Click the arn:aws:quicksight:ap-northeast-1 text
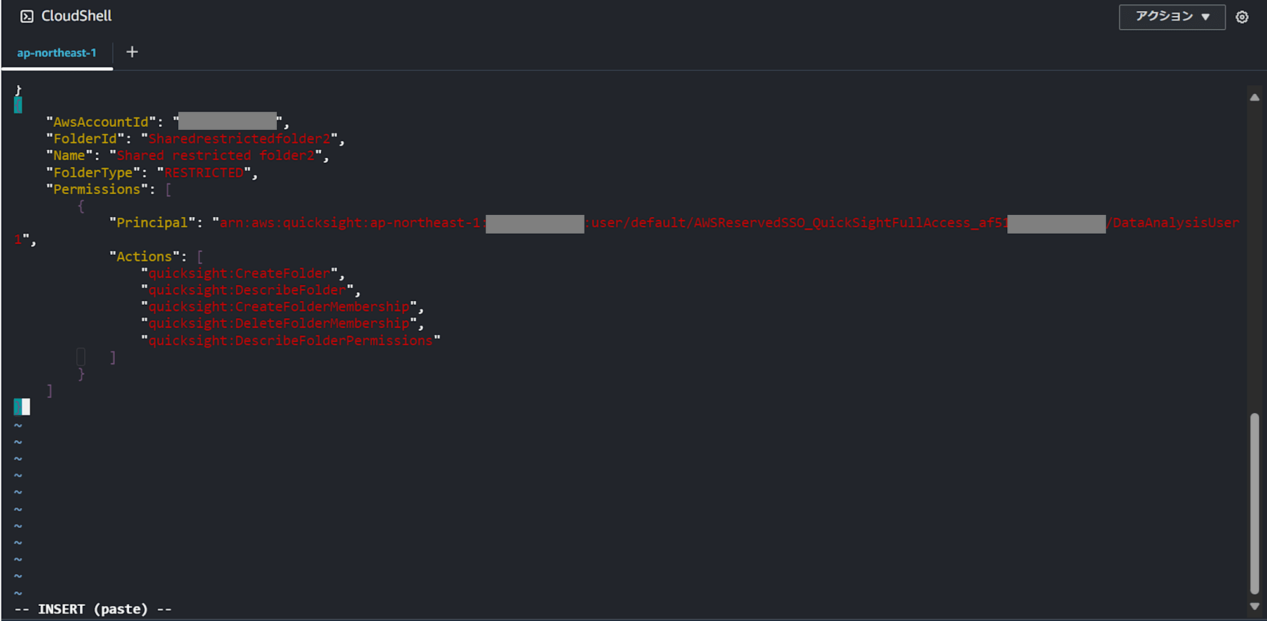The image size is (1267, 621). (350, 223)
